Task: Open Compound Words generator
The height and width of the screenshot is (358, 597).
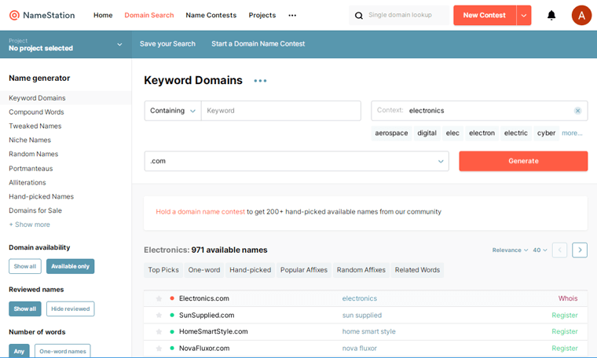Action: (x=37, y=112)
